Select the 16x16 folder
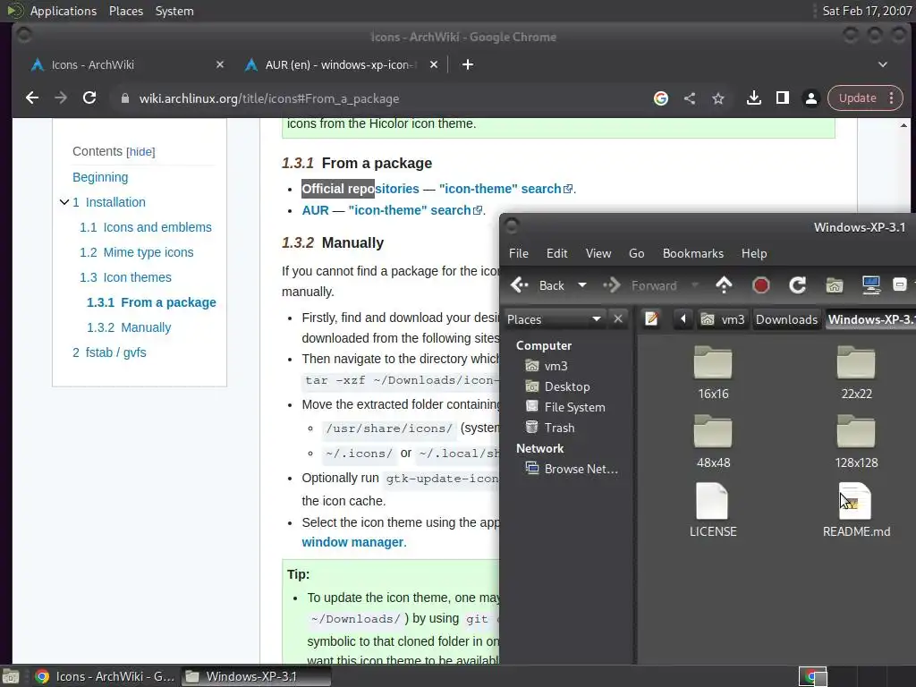The image size is (916, 687). (713, 372)
